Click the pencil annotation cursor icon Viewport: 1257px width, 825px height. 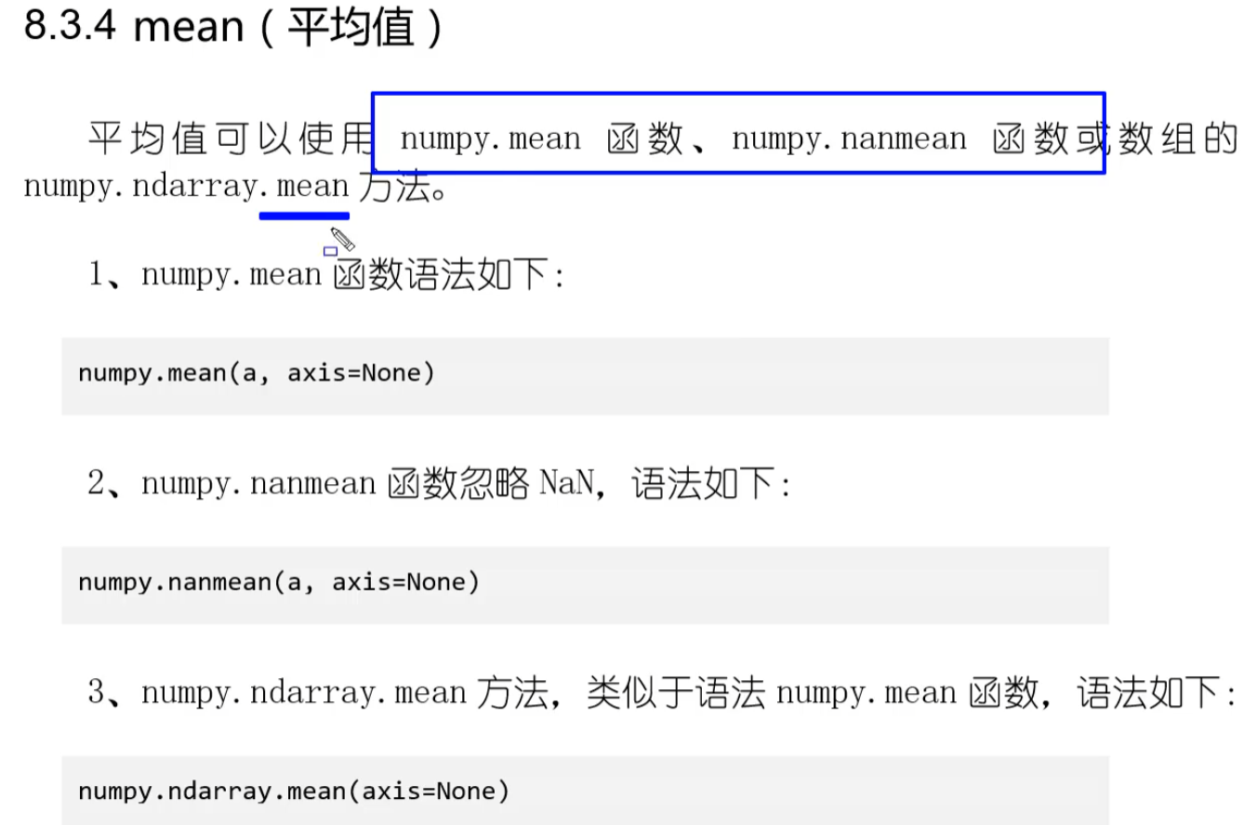(342, 239)
